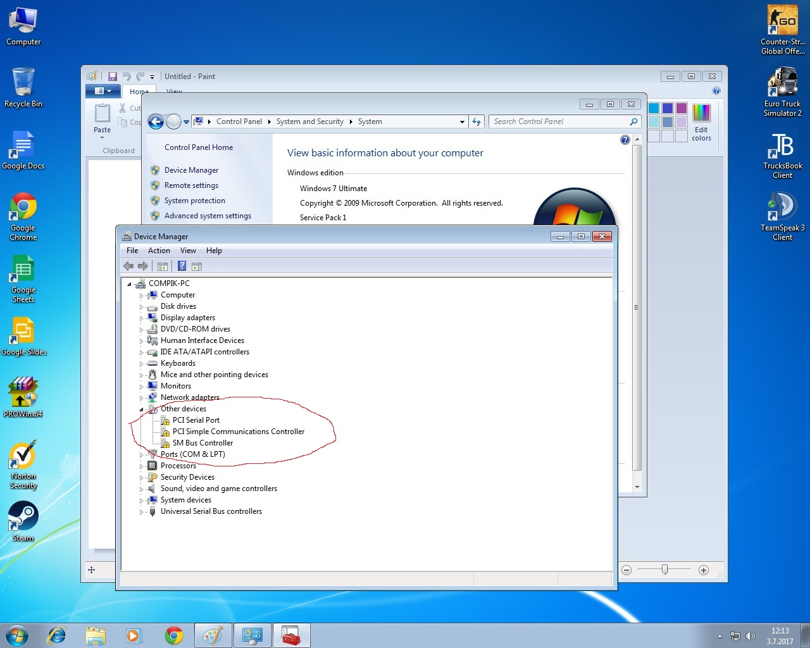Click the blue Help icon in Device Manager toolbar
810x648 pixels.
tap(182, 266)
